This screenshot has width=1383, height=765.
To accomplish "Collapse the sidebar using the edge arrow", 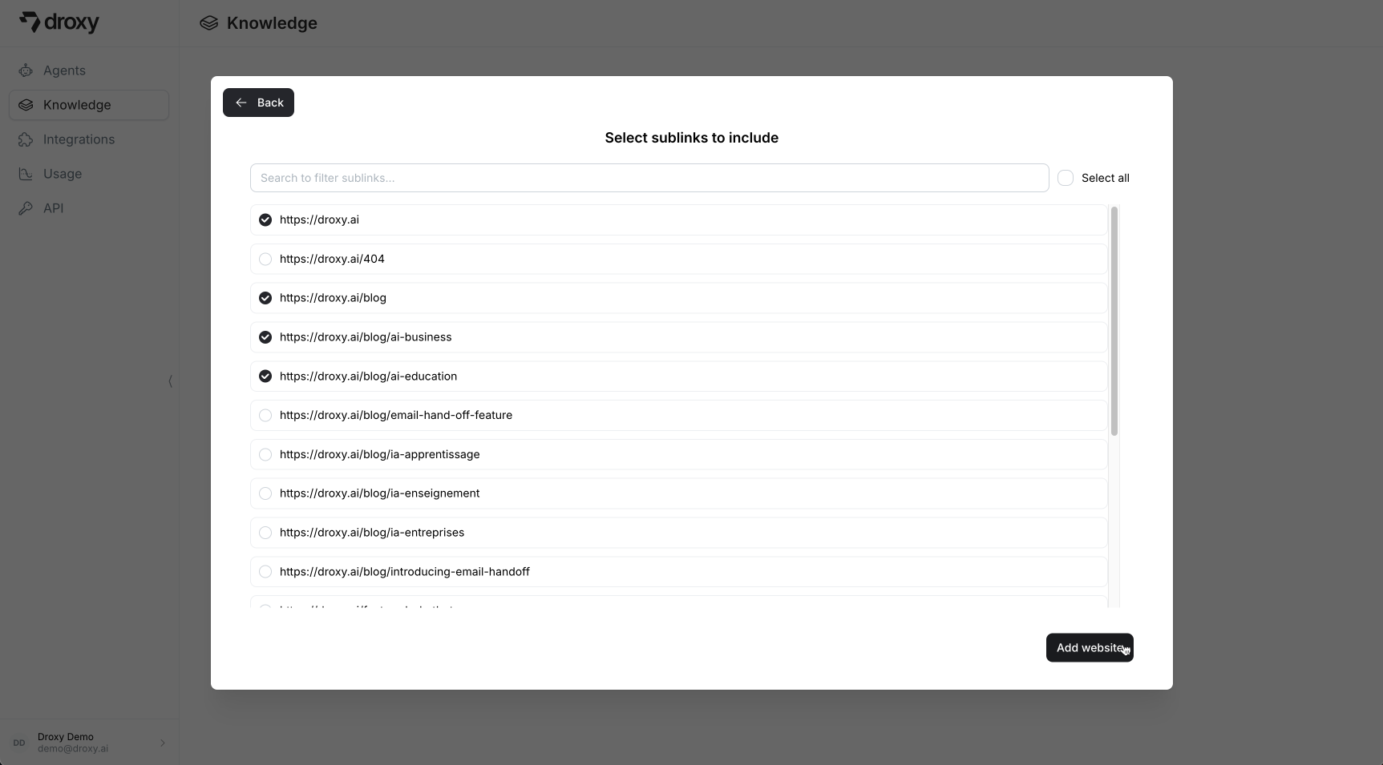I will (x=171, y=382).
